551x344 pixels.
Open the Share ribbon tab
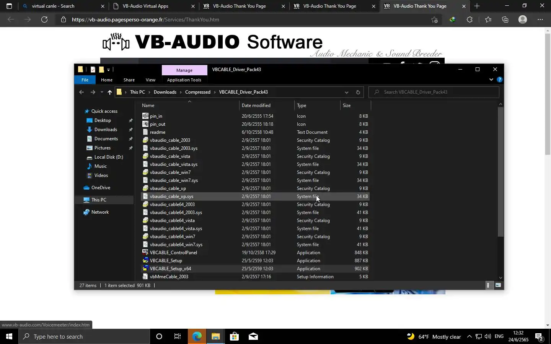click(x=129, y=80)
